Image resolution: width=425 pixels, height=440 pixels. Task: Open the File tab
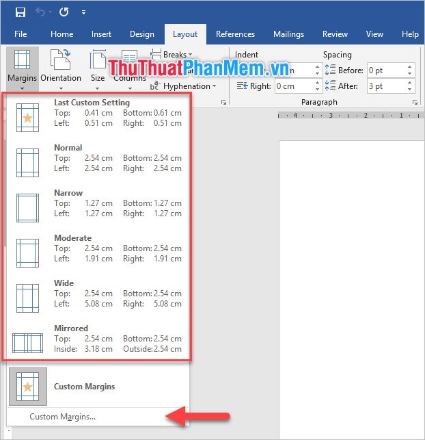20,34
